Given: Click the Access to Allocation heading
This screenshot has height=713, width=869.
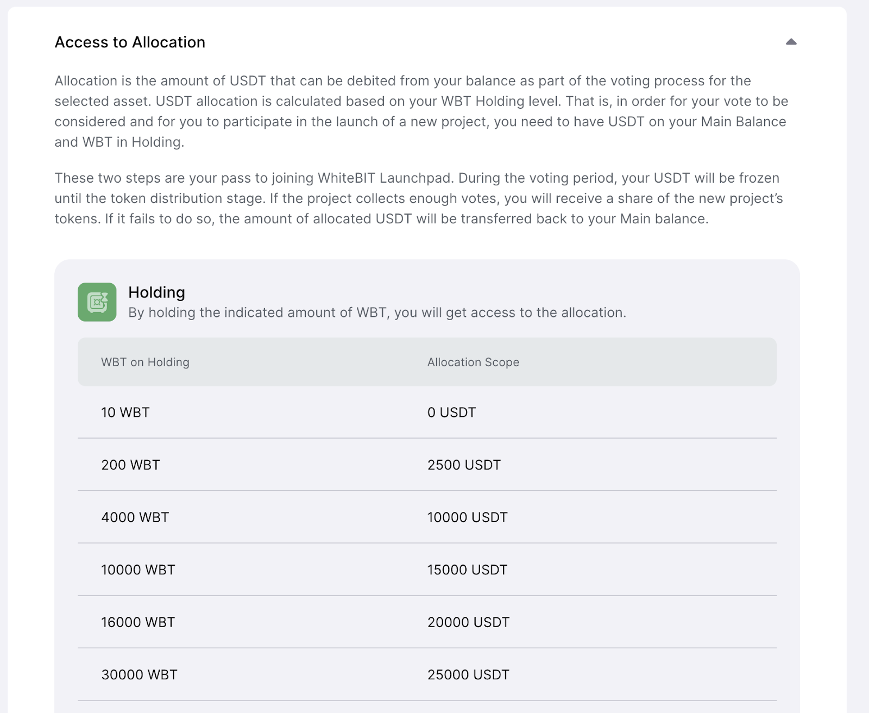Looking at the screenshot, I should [130, 42].
